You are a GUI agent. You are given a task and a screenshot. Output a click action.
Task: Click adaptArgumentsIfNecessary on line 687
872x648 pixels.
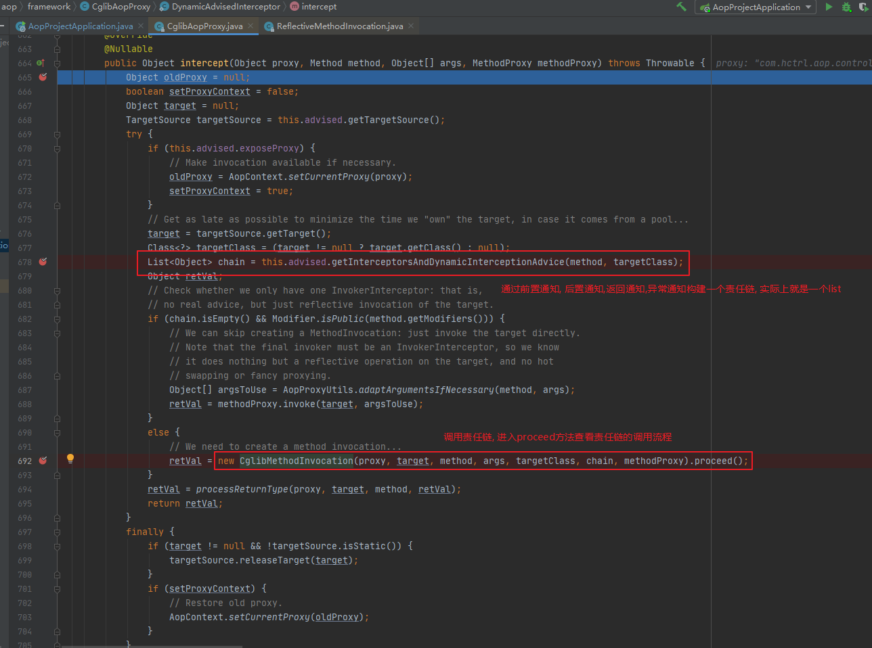pos(426,390)
